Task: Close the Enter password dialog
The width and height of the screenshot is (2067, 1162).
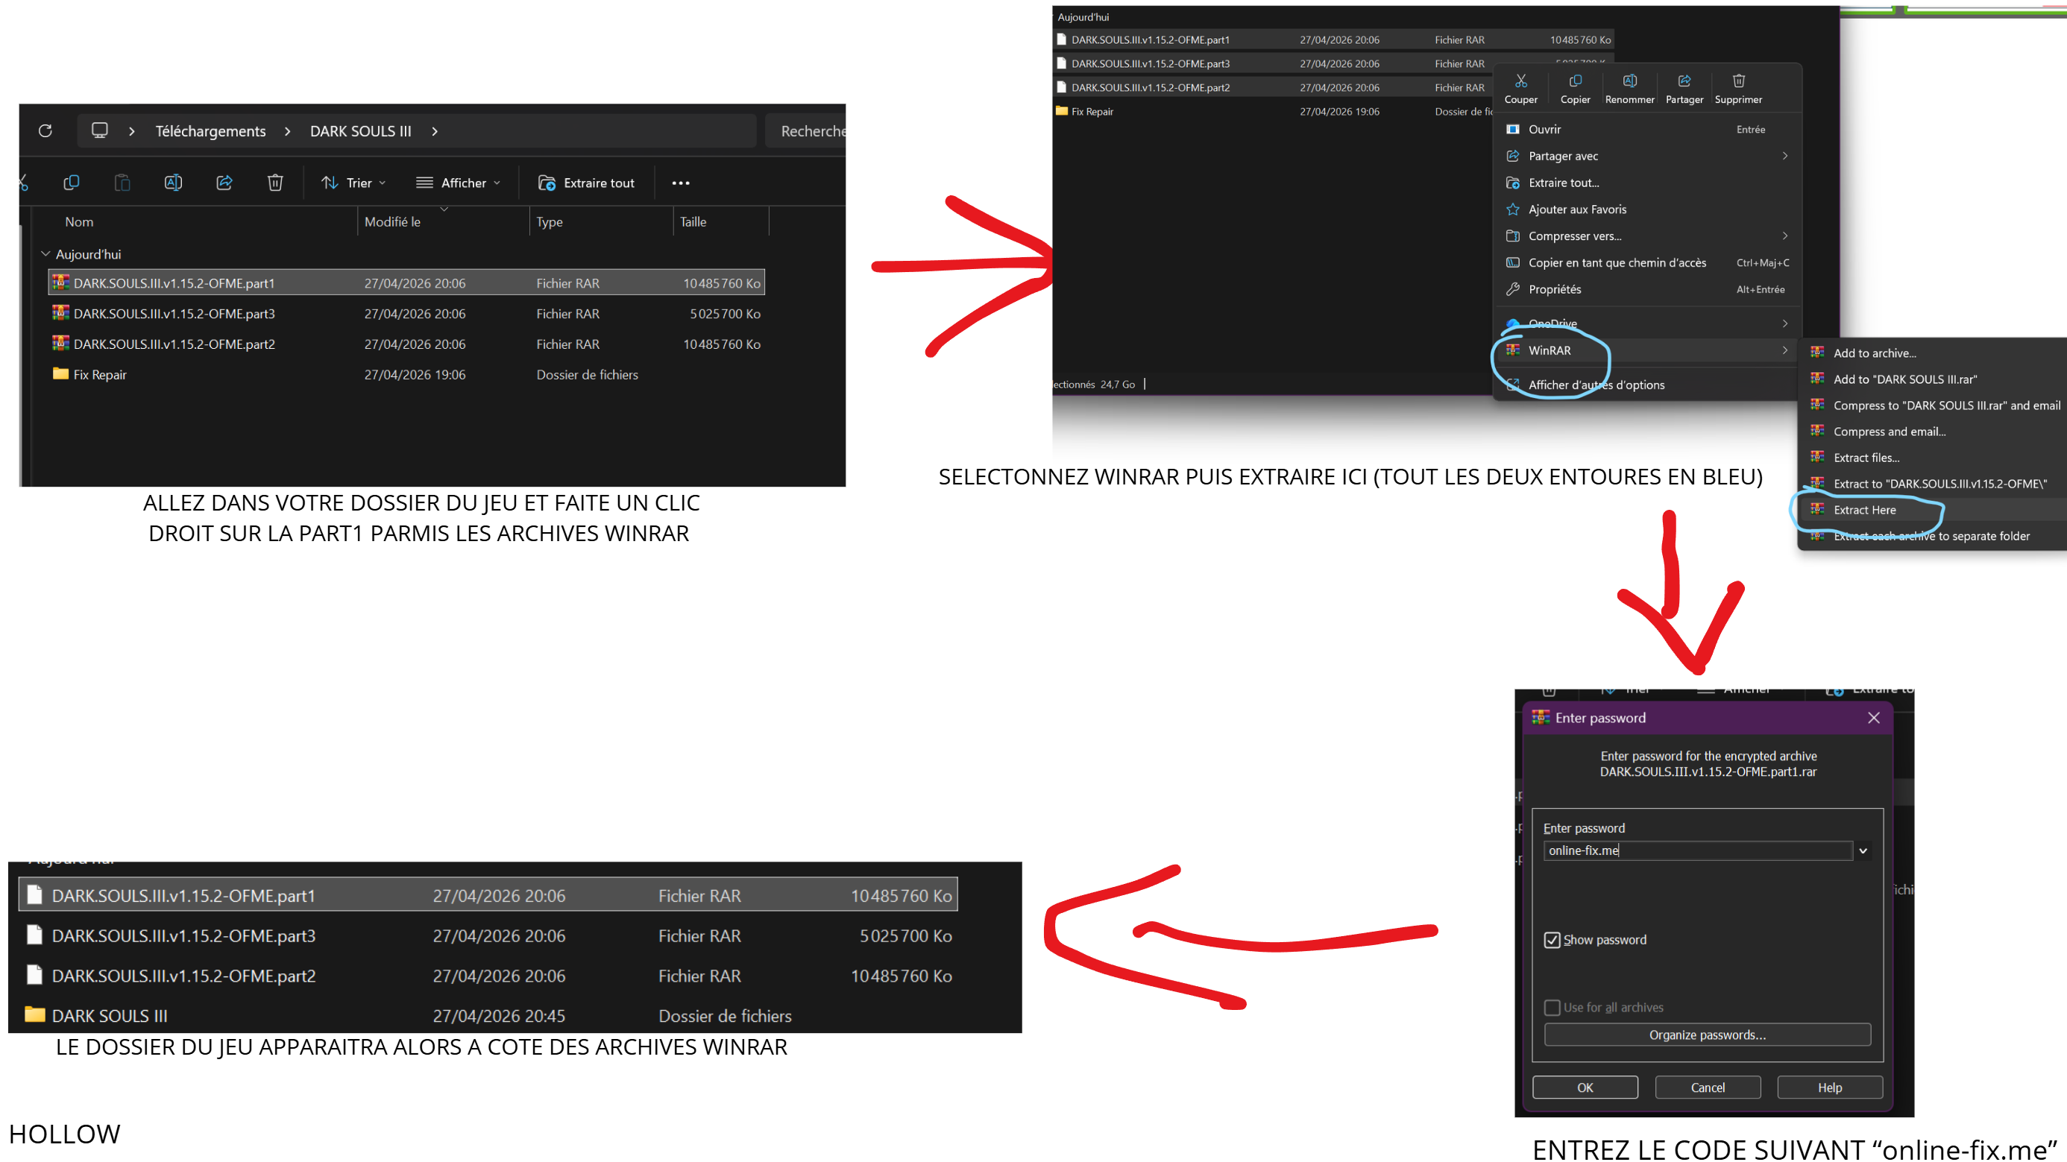Action: point(1873,718)
